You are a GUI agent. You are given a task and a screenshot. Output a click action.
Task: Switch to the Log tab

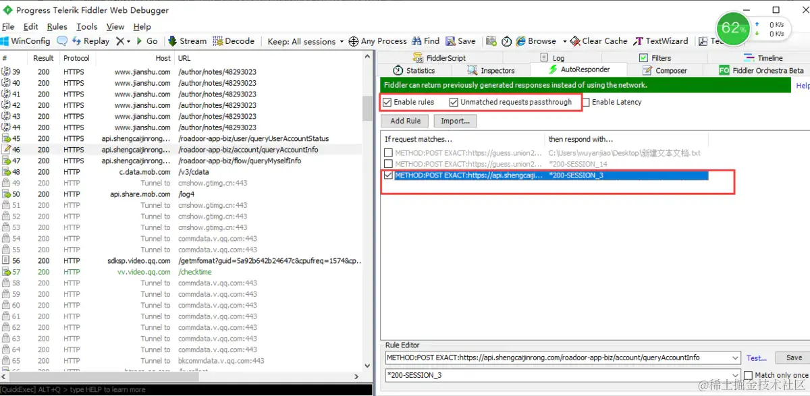point(552,58)
